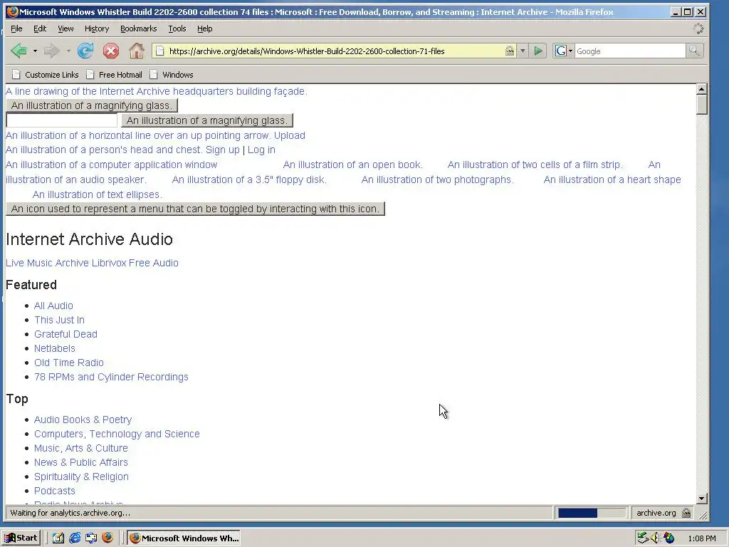The image size is (729, 547).
Task: Click the Forward arrow button
Action: tap(51, 51)
